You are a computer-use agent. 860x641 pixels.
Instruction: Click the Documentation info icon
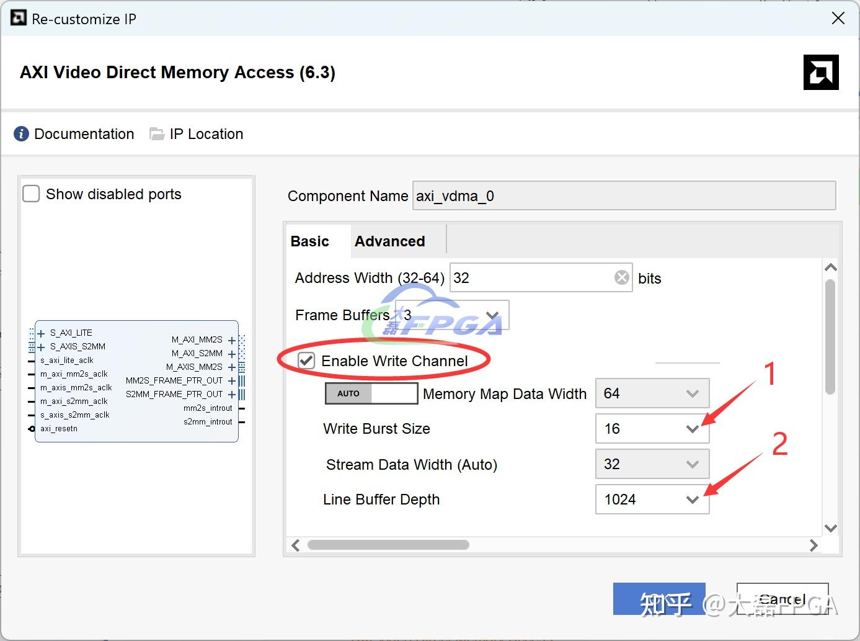click(21, 134)
